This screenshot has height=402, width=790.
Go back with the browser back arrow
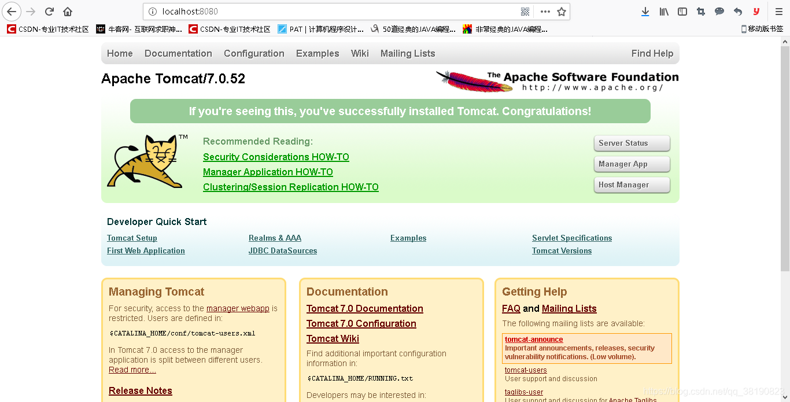coord(12,12)
